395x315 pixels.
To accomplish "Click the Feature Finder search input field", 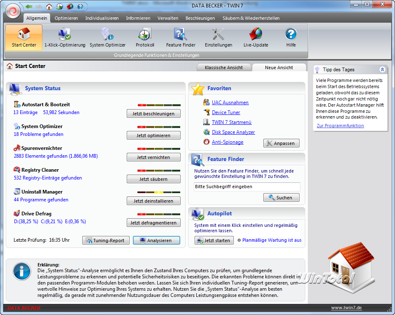I will 247,187.
